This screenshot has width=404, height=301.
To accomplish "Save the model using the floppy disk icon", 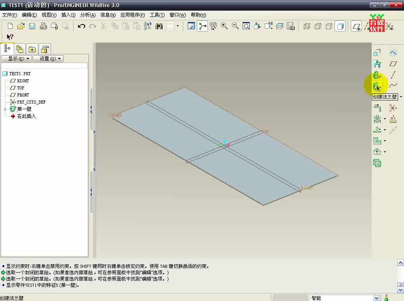I will [32, 26].
